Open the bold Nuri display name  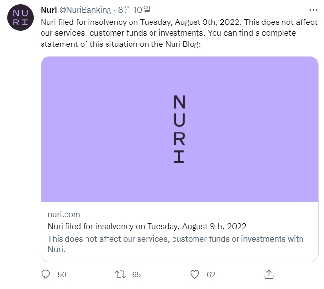click(48, 10)
